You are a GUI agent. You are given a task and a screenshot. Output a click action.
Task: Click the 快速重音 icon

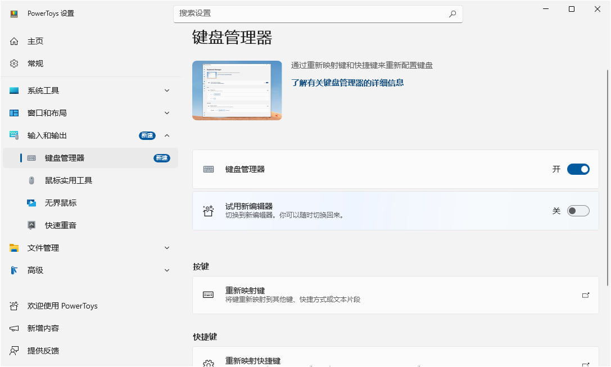coord(31,225)
